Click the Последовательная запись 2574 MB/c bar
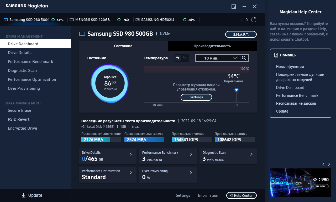The width and height of the screenshot is (336, 202). (144, 140)
